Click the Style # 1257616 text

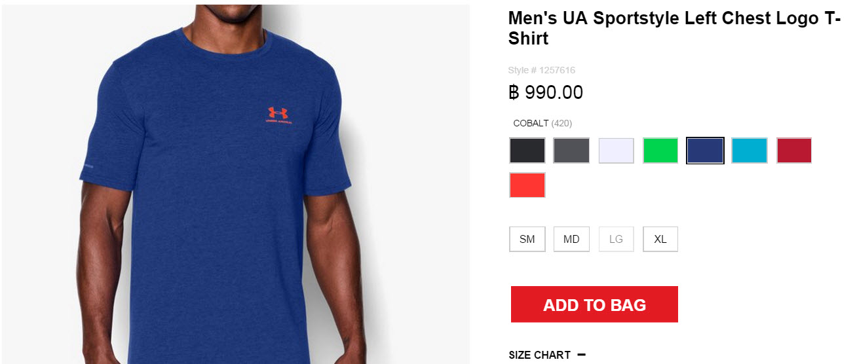[x=542, y=70]
